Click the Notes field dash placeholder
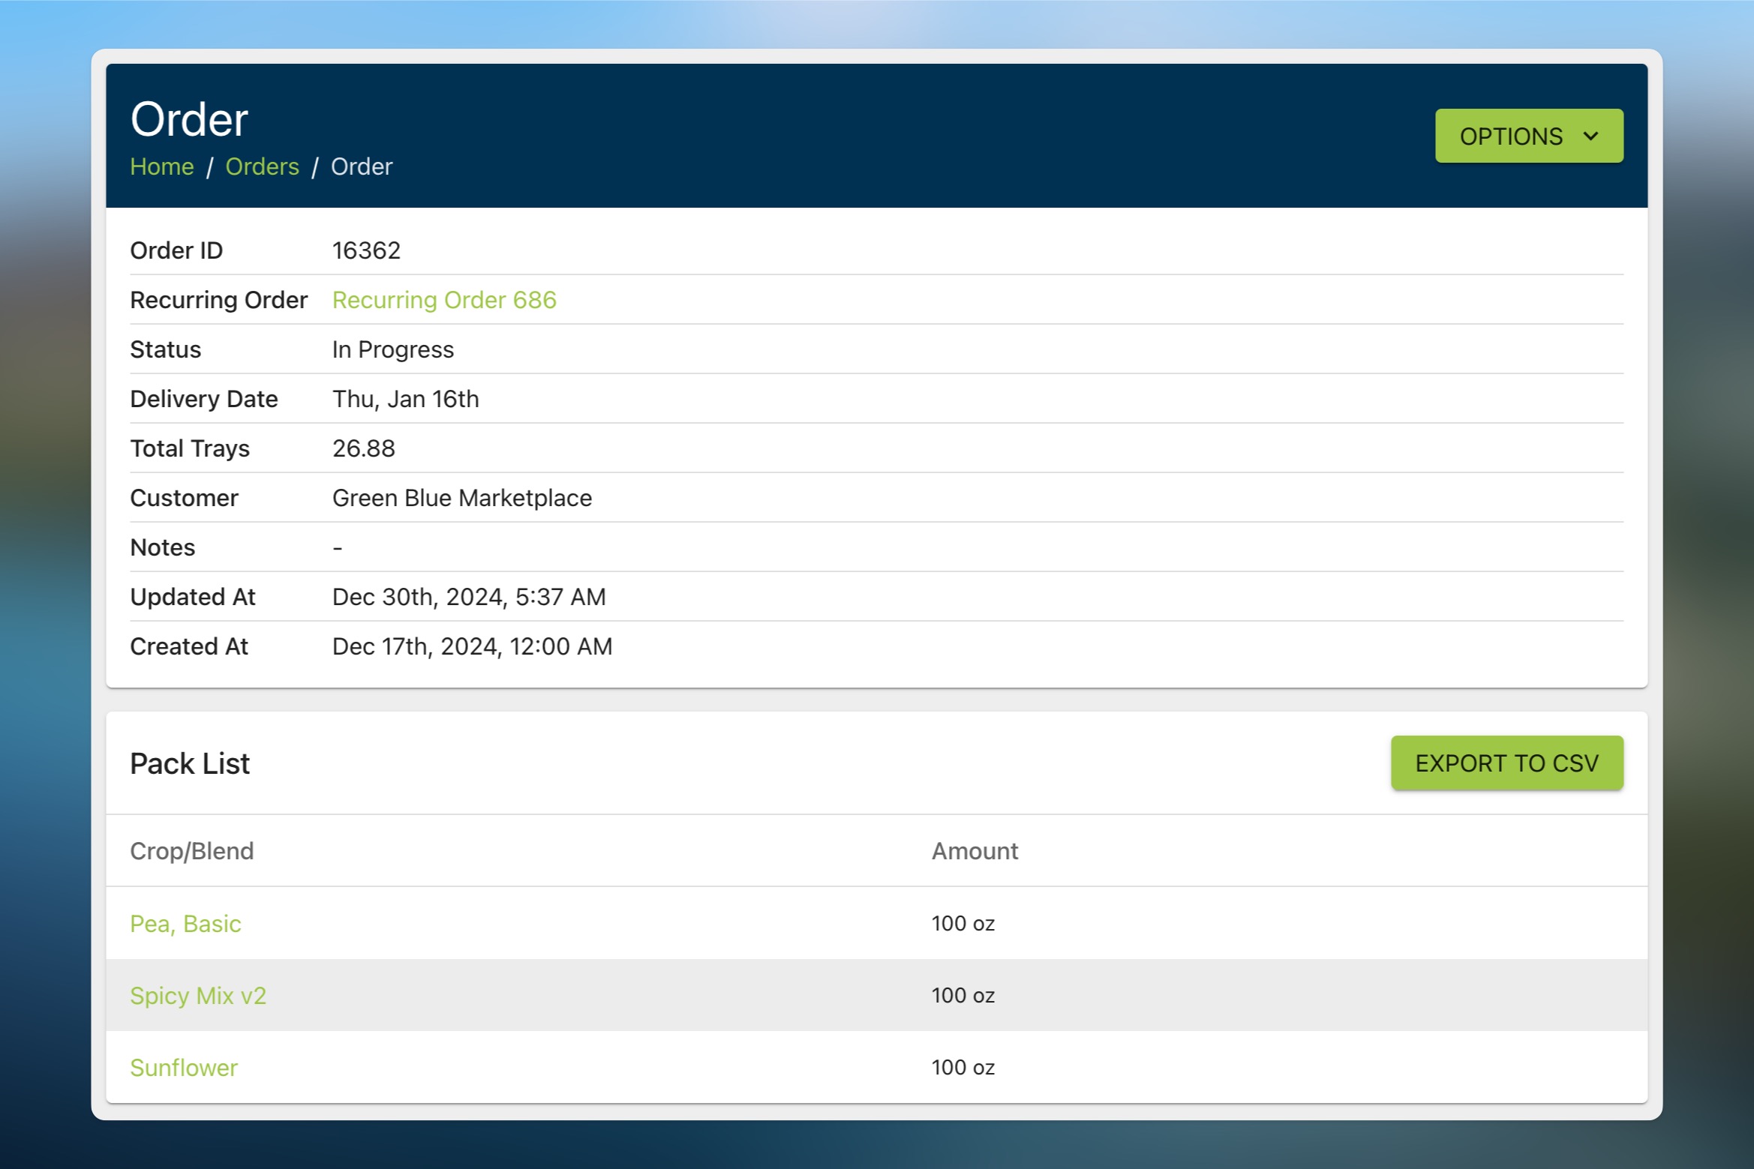This screenshot has width=1754, height=1169. click(x=338, y=547)
